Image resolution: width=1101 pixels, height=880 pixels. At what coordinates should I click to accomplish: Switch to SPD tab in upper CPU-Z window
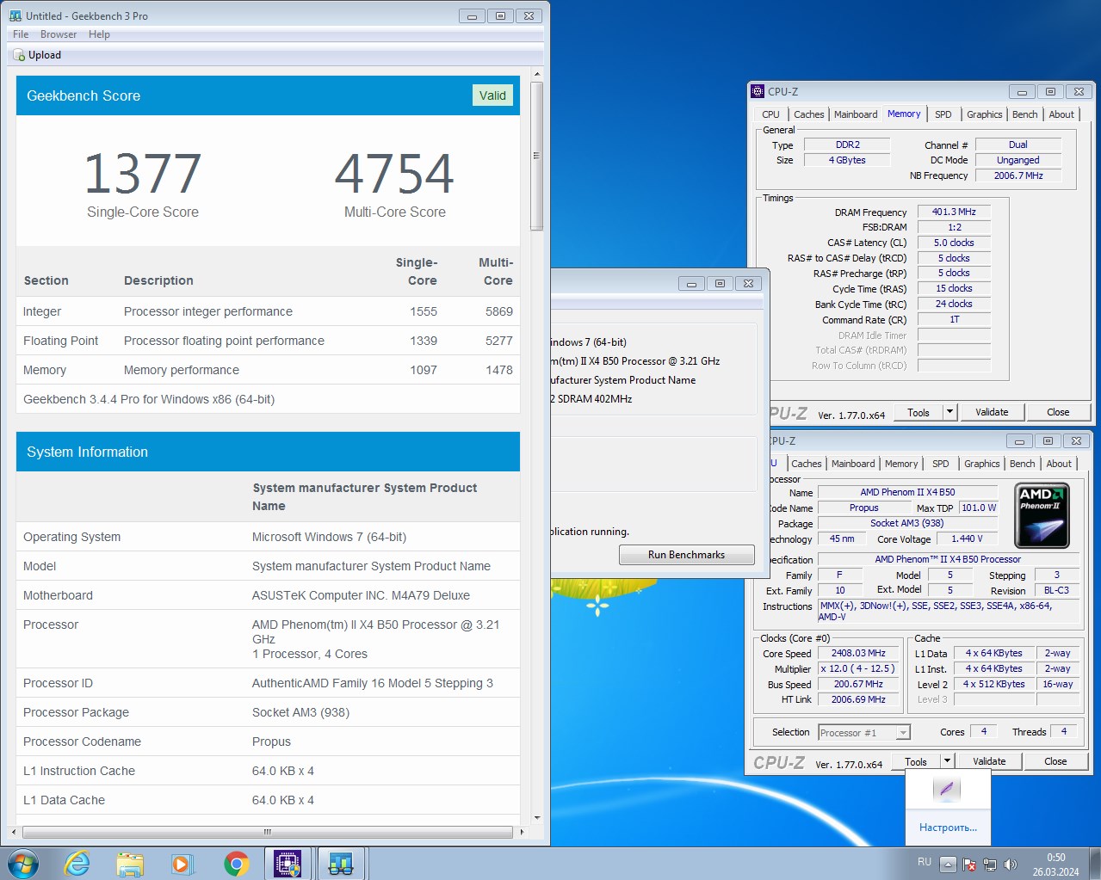pyautogui.click(x=943, y=114)
